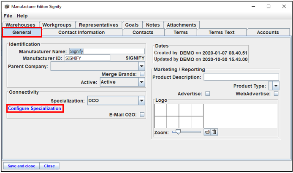Image resolution: width=293 pixels, height=173 pixels.
Task: Open the logo file browse icon
Action: [x=207, y=132]
